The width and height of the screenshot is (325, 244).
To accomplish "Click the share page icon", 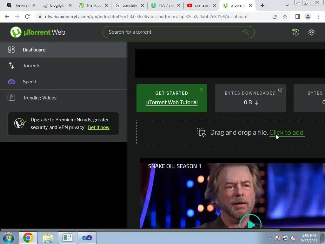I will point(275,17).
